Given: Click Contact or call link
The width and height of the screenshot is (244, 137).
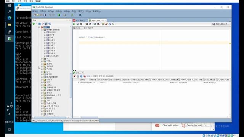Looking at the screenshot, I should coord(192,126).
